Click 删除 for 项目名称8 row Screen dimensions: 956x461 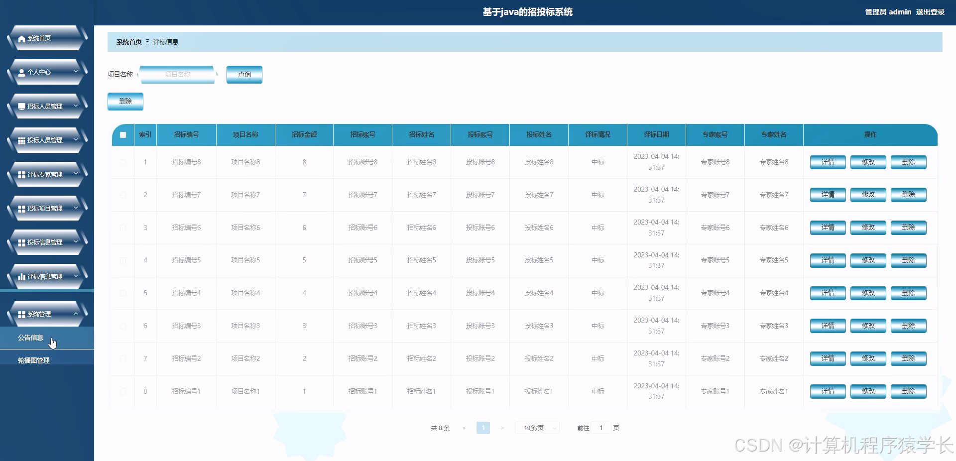pos(908,162)
